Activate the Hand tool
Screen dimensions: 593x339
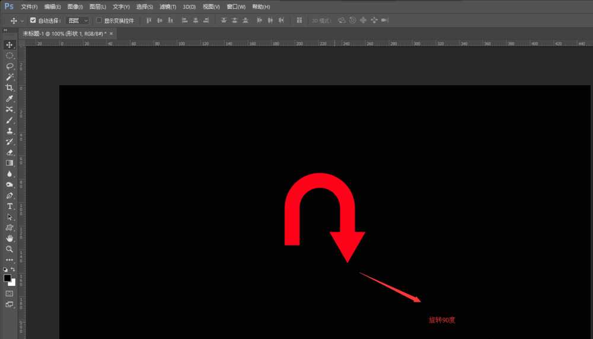9,238
